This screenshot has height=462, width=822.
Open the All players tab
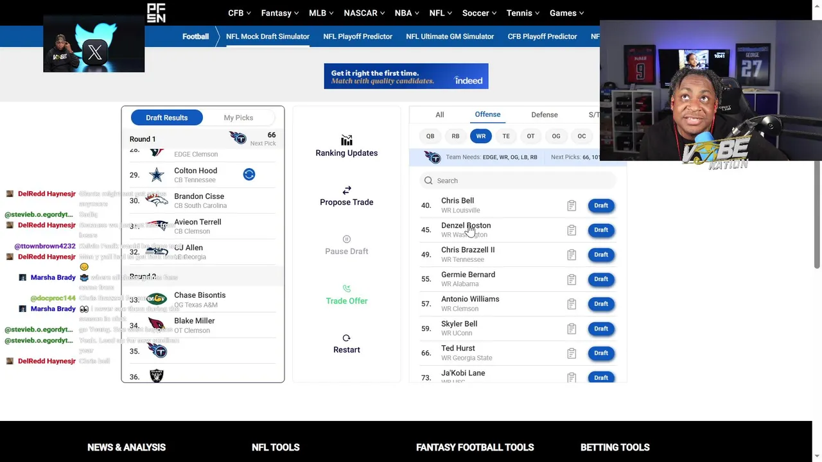tap(440, 115)
